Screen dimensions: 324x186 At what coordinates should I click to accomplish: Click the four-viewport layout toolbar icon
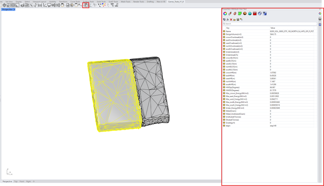click(9, 5)
